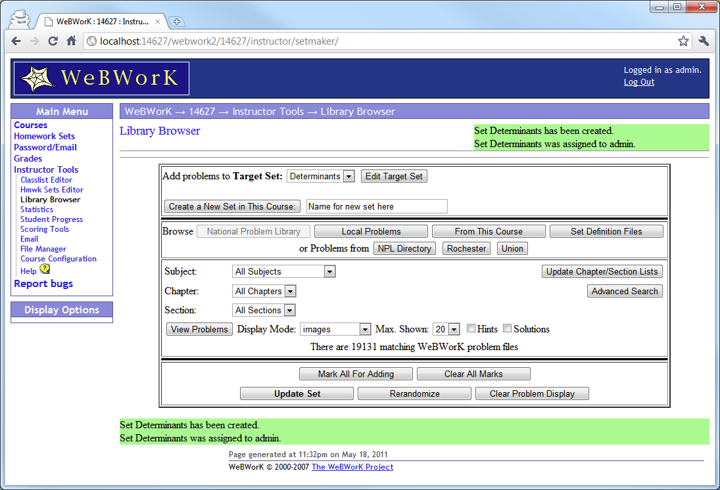Image resolution: width=720 pixels, height=490 pixels.
Task: Open a new browser tab
Action: point(177,22)
